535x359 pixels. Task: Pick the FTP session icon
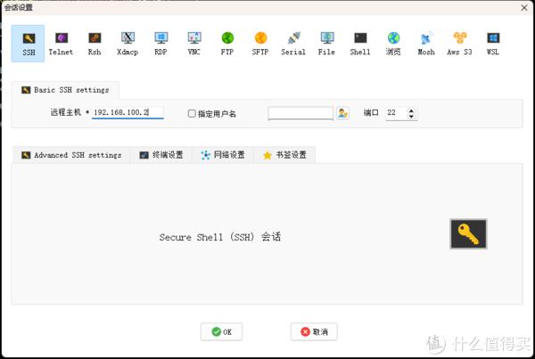[227, 44]
